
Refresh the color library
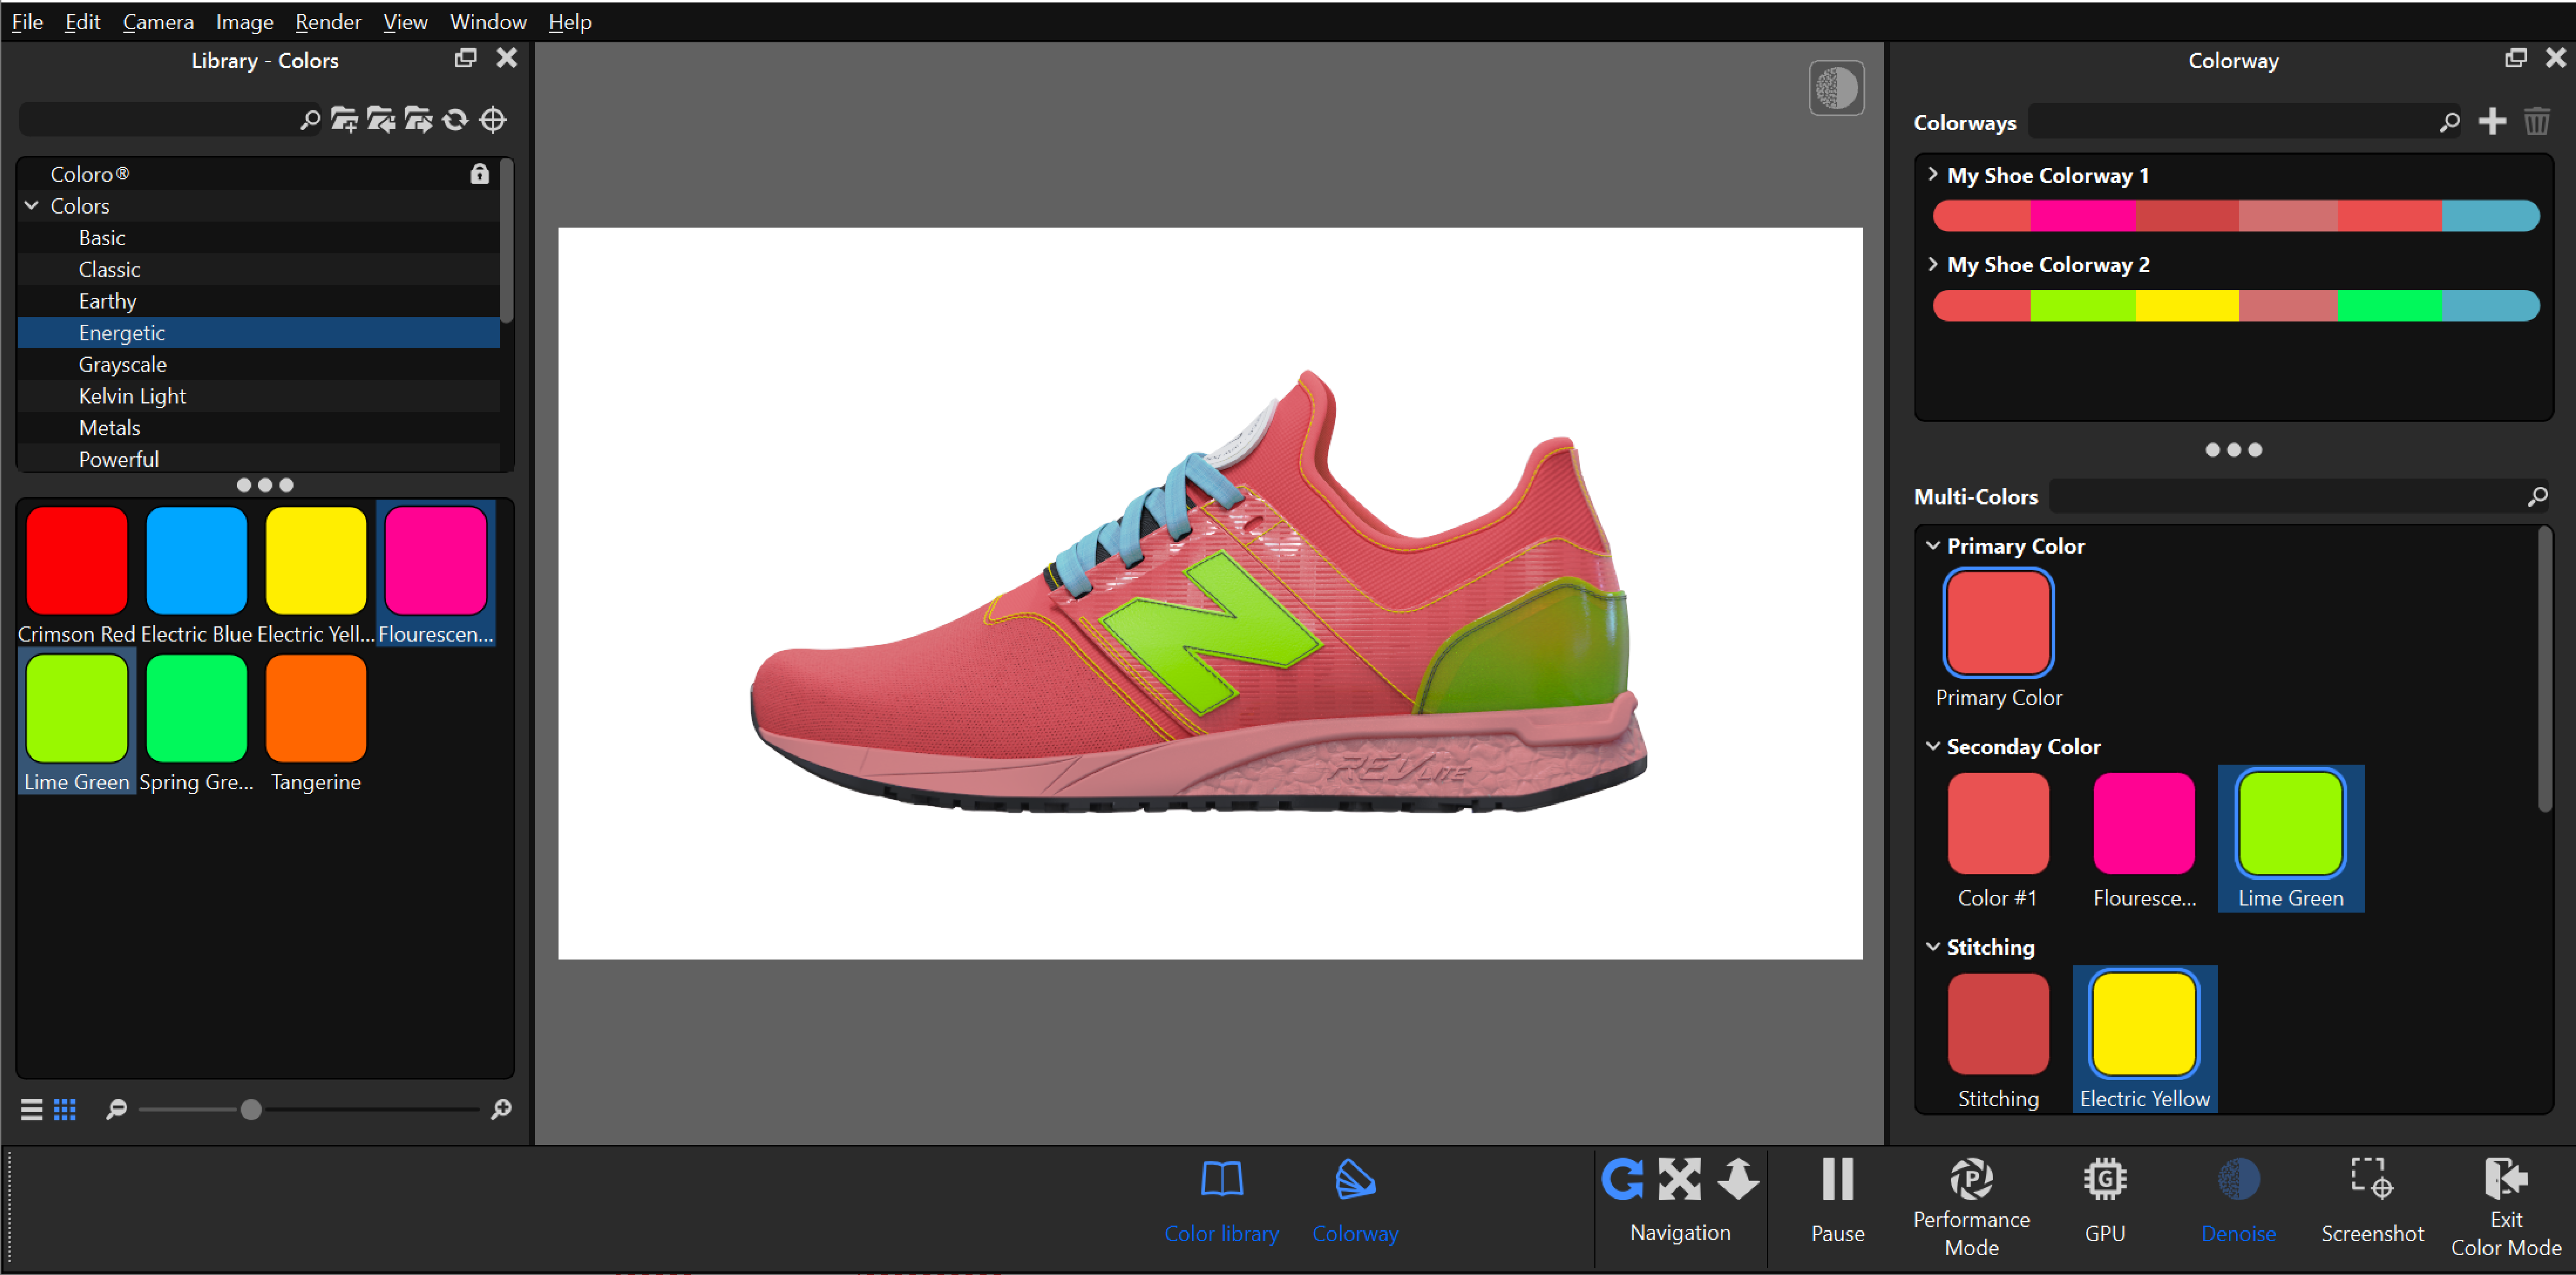tap(455, 120)
